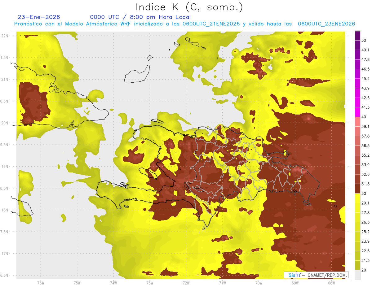Click "0000 UTC / 8:00 pm Hora Local" text
The image size is (372, 287).
140,17
